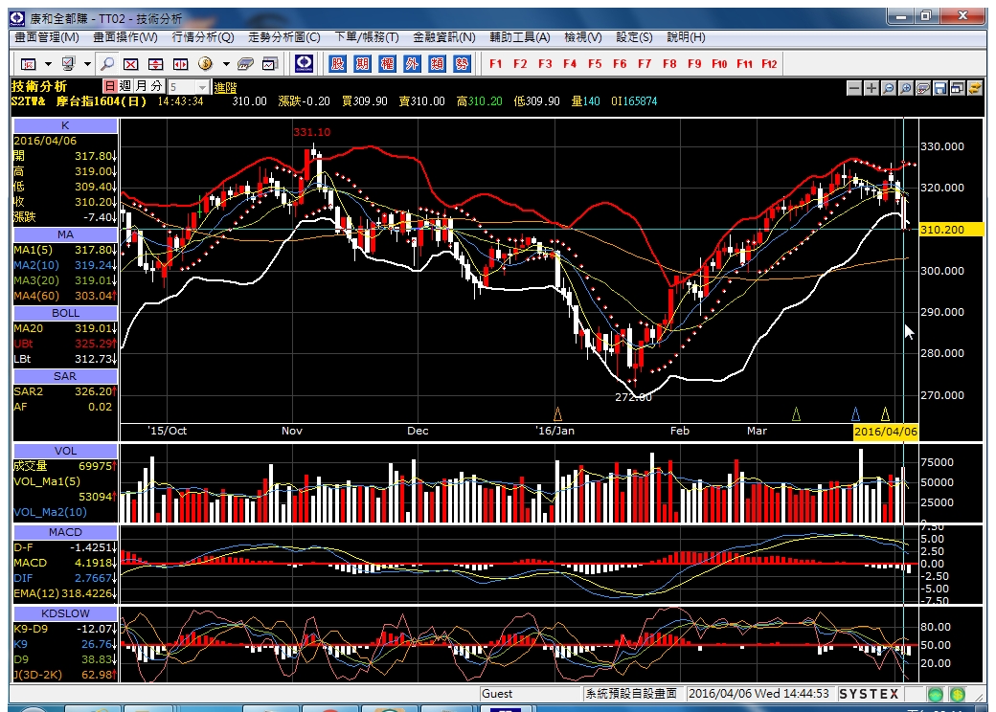The image size is (996, 712).
Task: Click the highlighted 310.200 price label
Action: pos(952,230)
